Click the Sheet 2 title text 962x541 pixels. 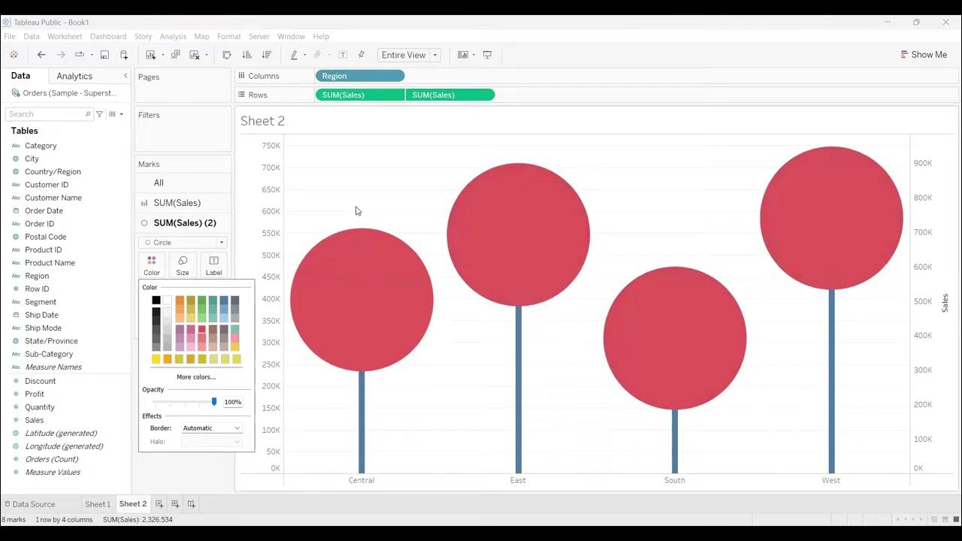point(262,121)
